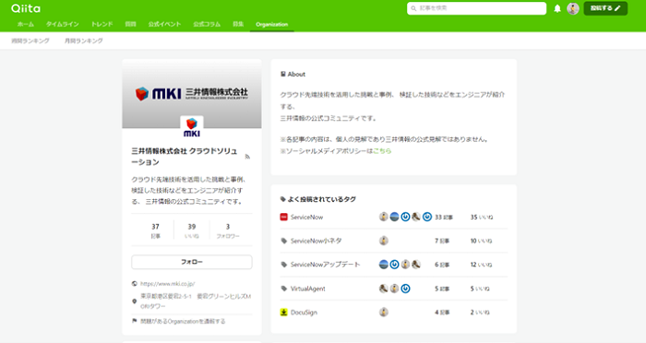Click the About section icon

tap(283, 74)
